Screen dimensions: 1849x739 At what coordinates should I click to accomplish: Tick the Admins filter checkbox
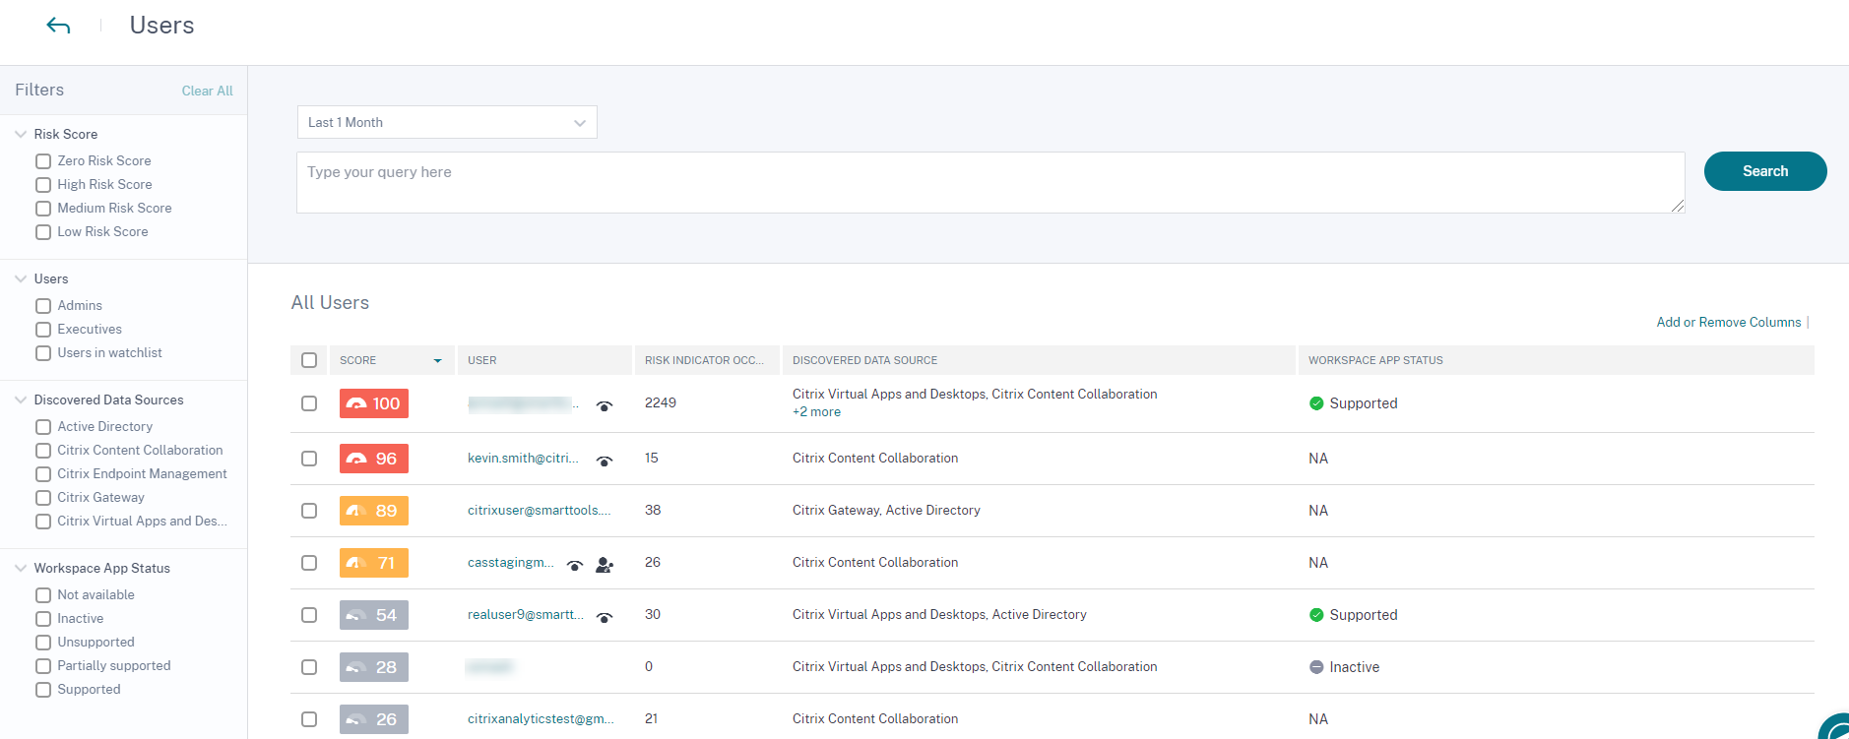43,306
